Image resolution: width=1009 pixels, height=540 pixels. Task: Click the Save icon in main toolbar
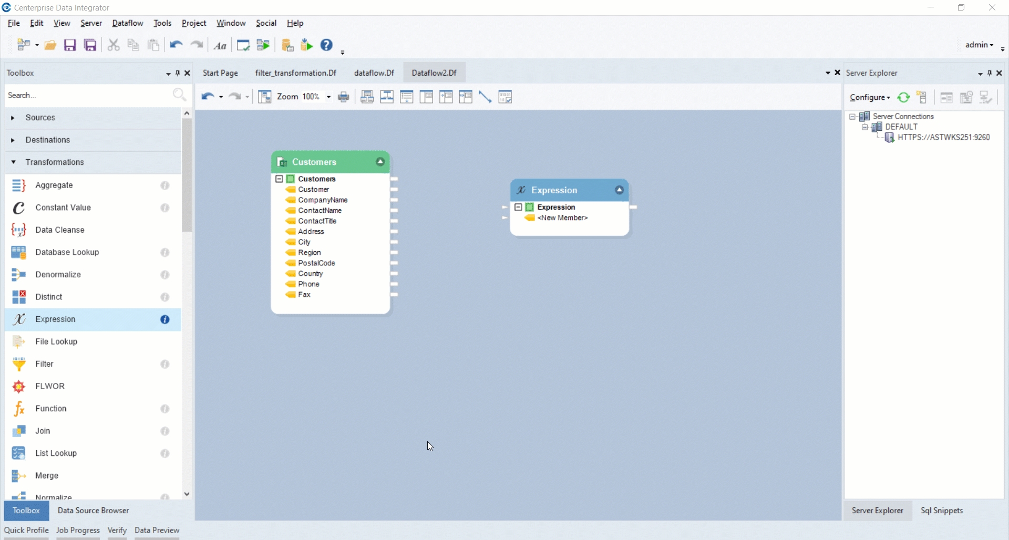click(70, 45)
